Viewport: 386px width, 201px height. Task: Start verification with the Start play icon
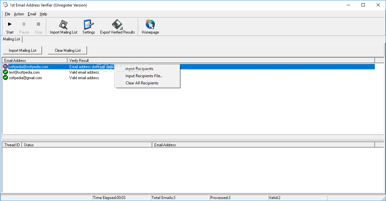[10, 24]
